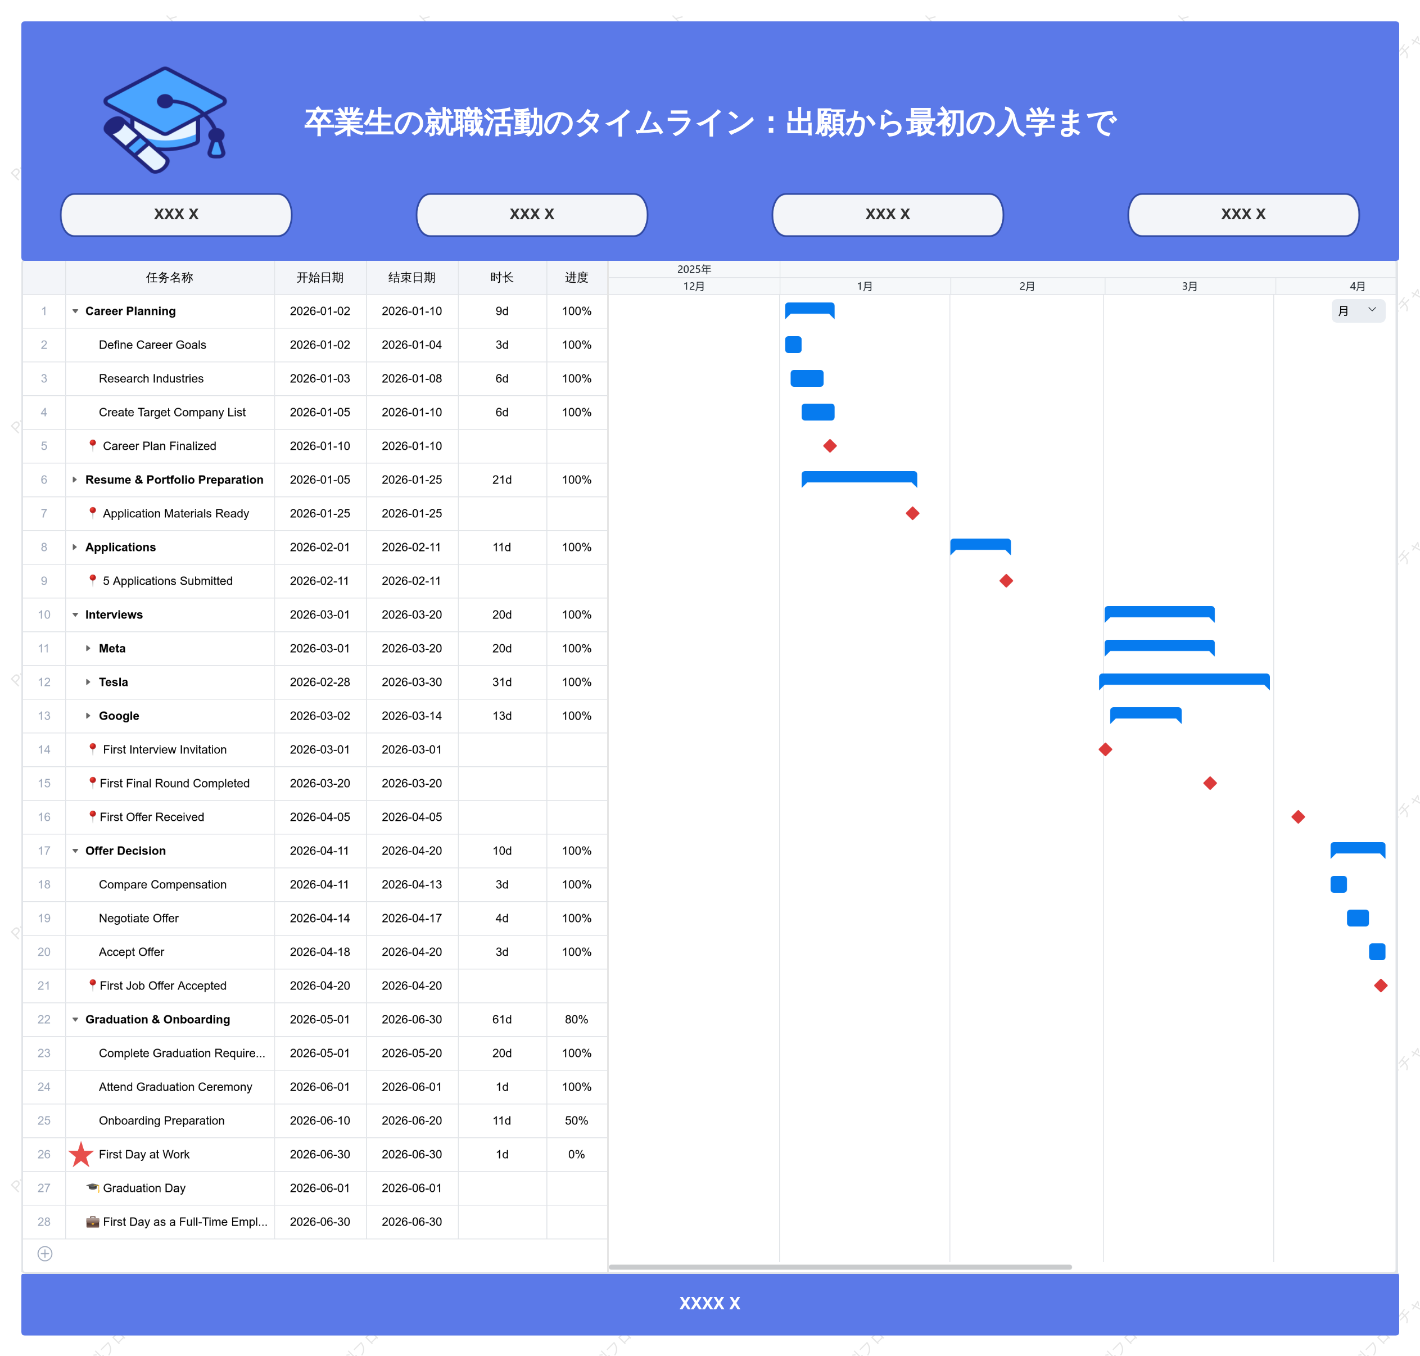
Task: Click the 时长 column header
Action: [x=502, y=278]
